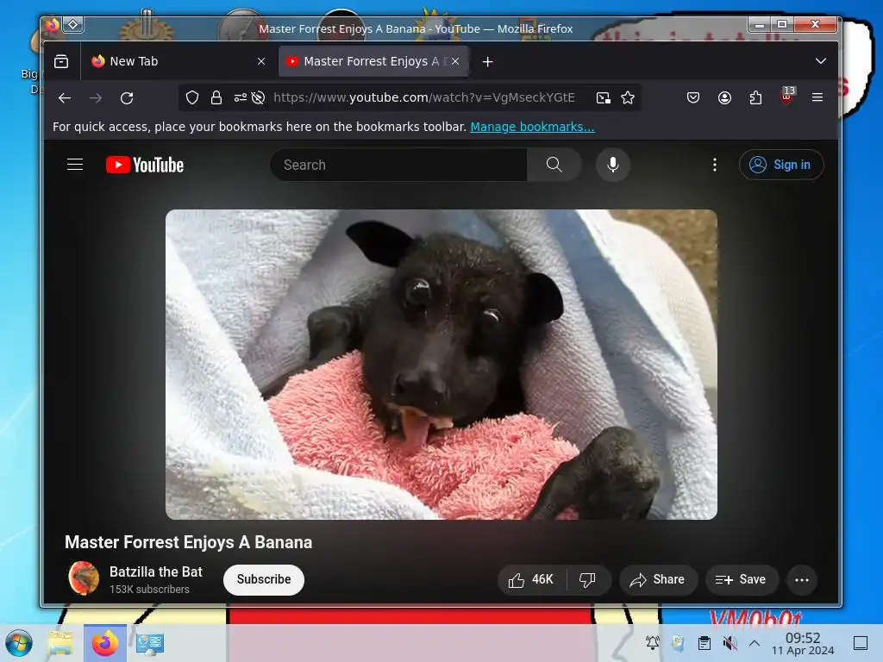883x662 pixels.
Task: Switch to the New Tab tab
Action: 179,61
